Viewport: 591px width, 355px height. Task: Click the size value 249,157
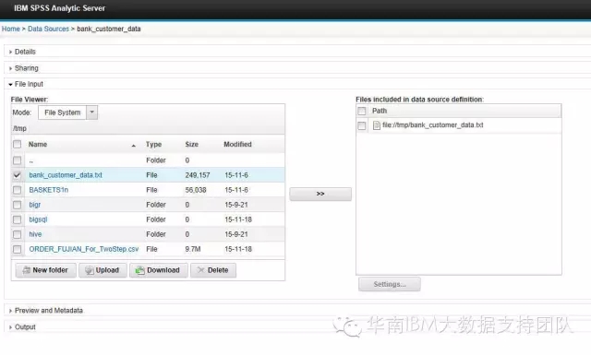click(198, 175)
